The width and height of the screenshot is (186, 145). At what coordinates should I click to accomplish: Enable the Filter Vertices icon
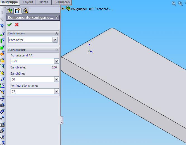2,34
